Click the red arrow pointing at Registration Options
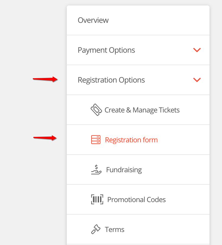The height and width of the screenshot is (245, 222). point(45,79)
